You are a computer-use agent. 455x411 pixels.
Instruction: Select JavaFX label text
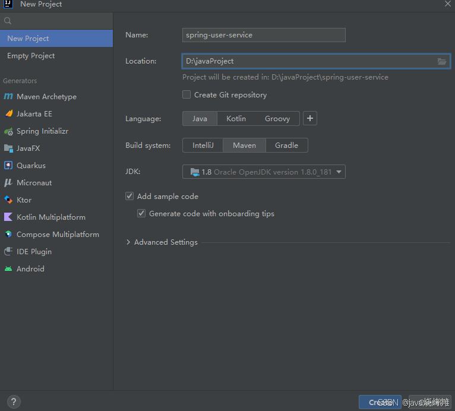coord(28,148)
